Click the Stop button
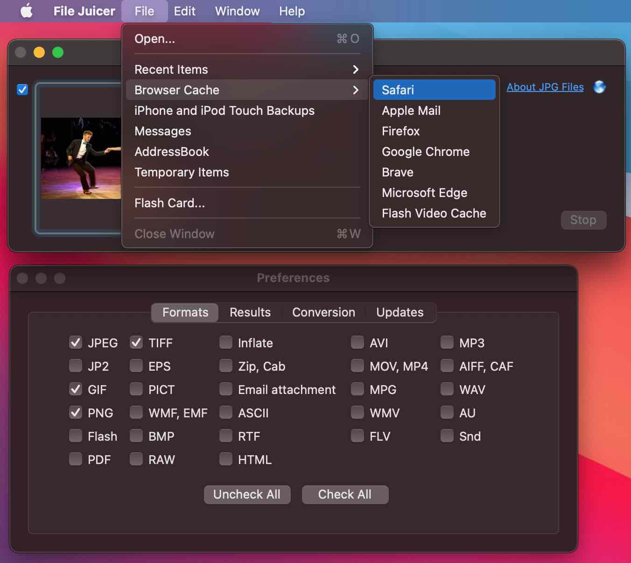The image size is (631, 563). coord(583,220)
